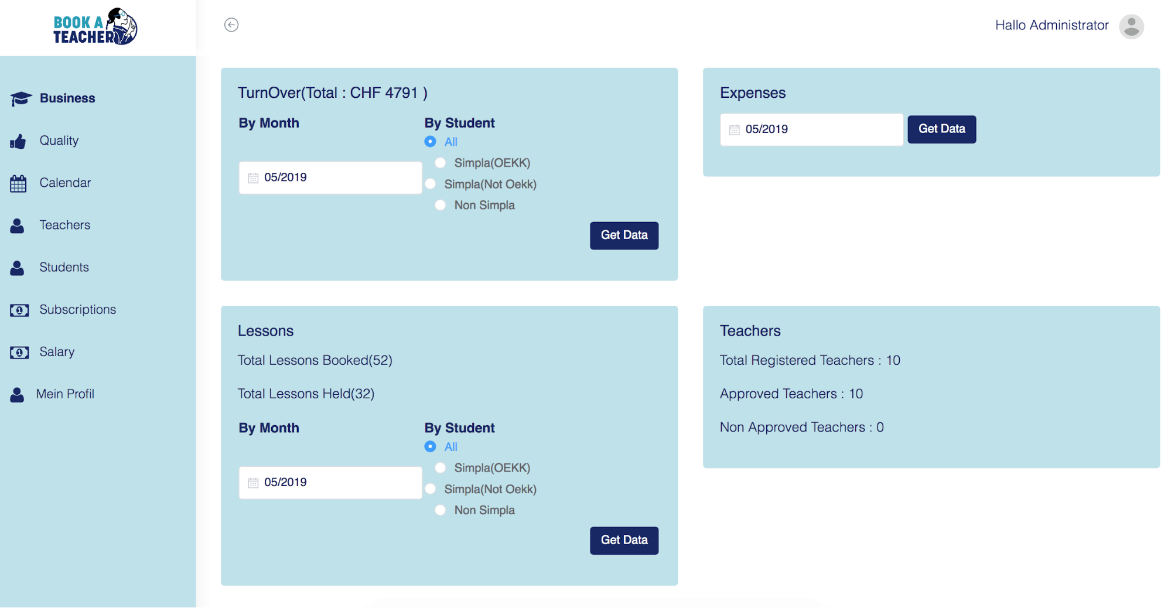Open the TurnOver month picker
This screenshot has width=1171, height=608.
pyautogui.click(x=329, y=177)
